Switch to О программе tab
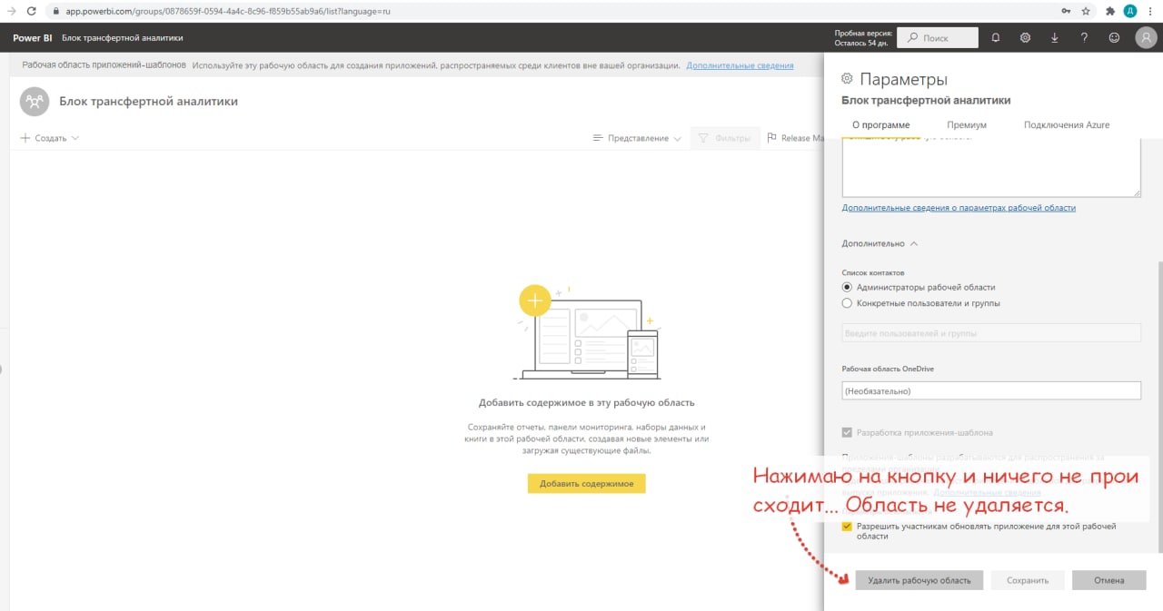 tap(880, 124)
